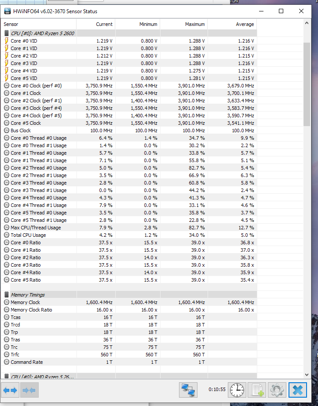Screen dimensions: 318x406
Task: Select Core #3 Clock (perf #4) row
Action: click(129, 108)
